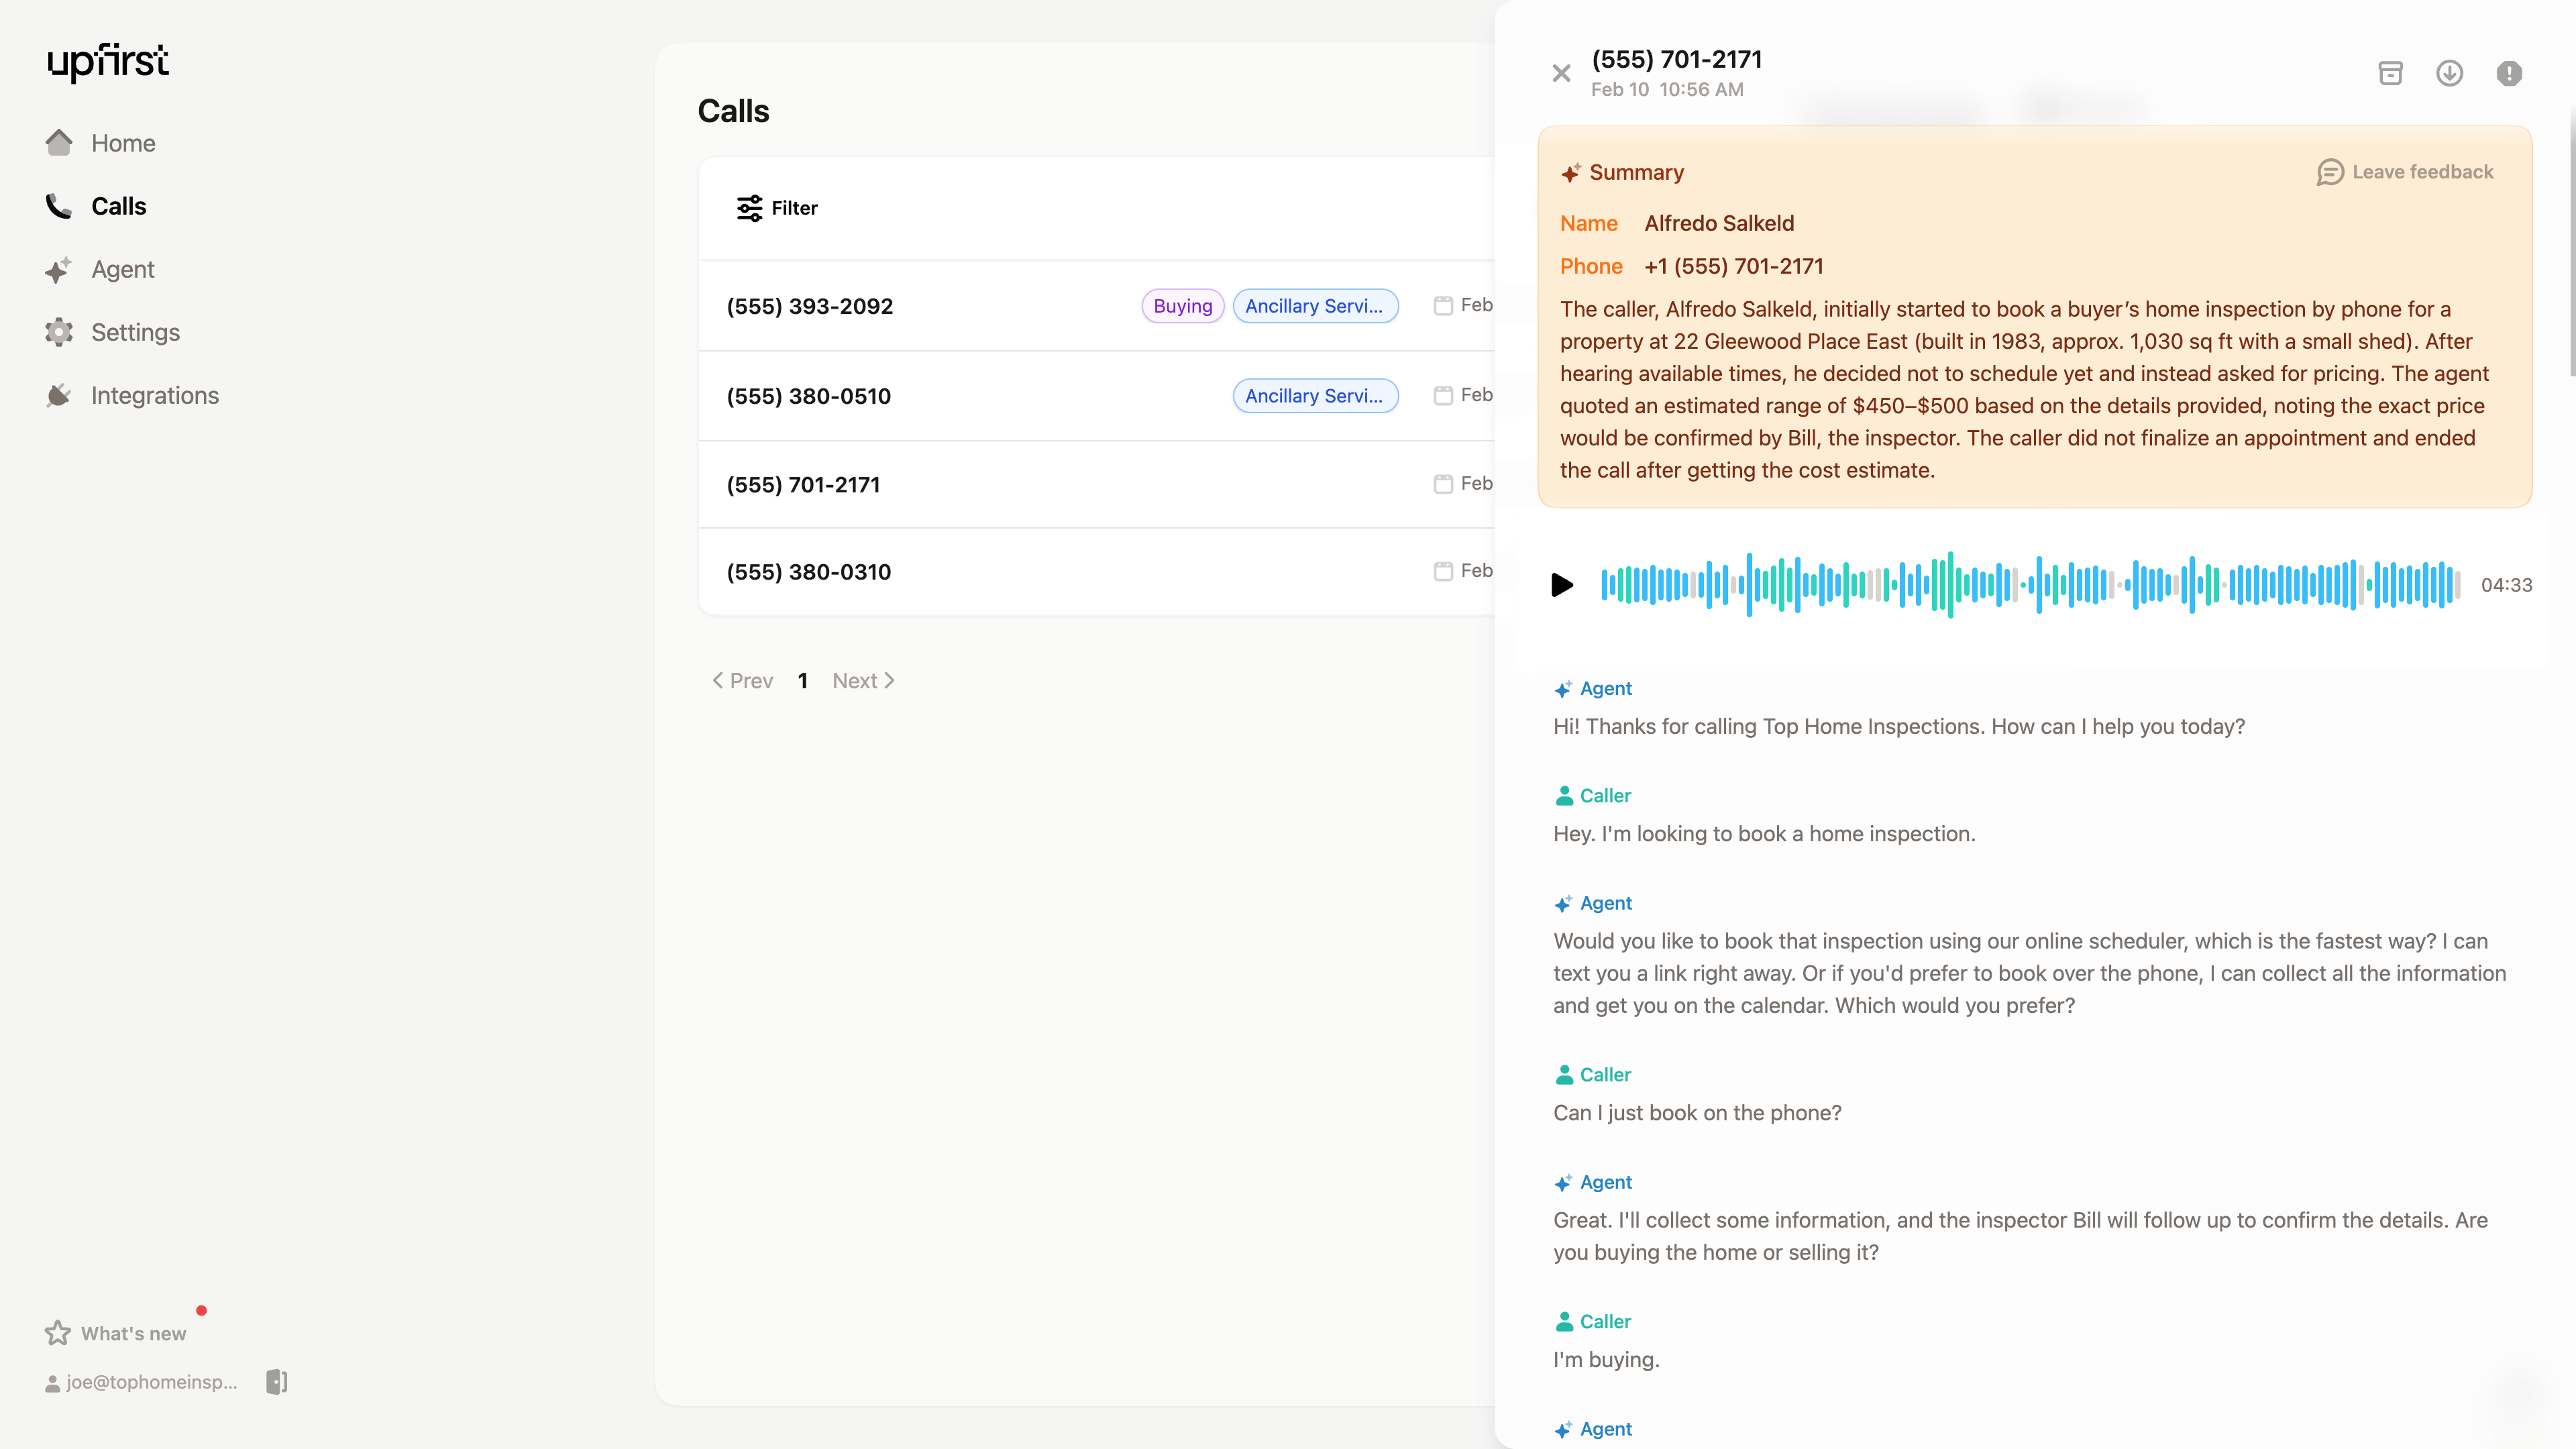This screenshot has height=1449, width=2576.
Task: Open Settings from the sidebar
Action: tap(136, 332)
